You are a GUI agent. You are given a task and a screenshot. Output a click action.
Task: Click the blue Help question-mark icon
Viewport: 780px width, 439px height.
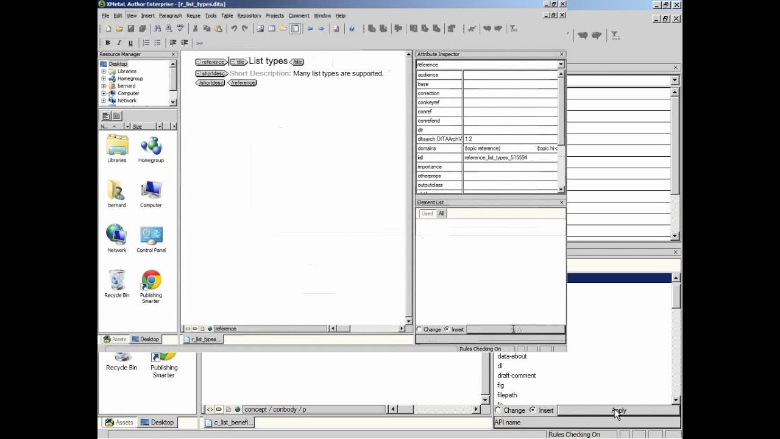352,29
